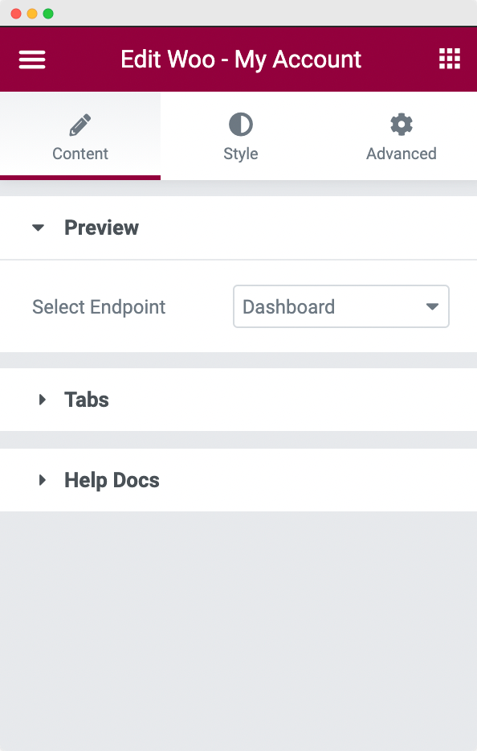Expand the Help Docs section arrow
Viewport: 477px width, 751px height.
42,480
